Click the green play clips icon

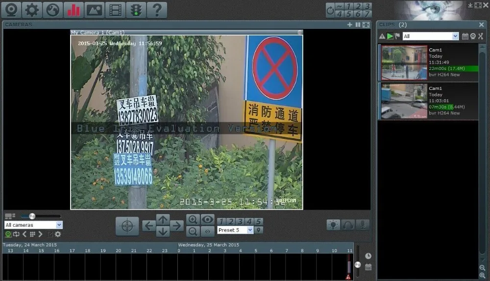pos(390,37)
